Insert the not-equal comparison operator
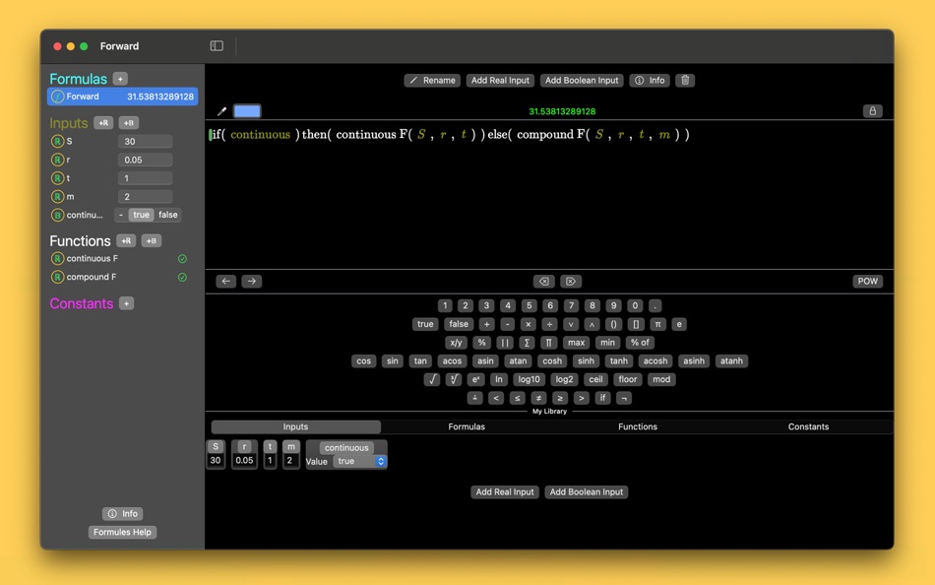The width and height of the screenshot is (935, 585). (538, 398)
